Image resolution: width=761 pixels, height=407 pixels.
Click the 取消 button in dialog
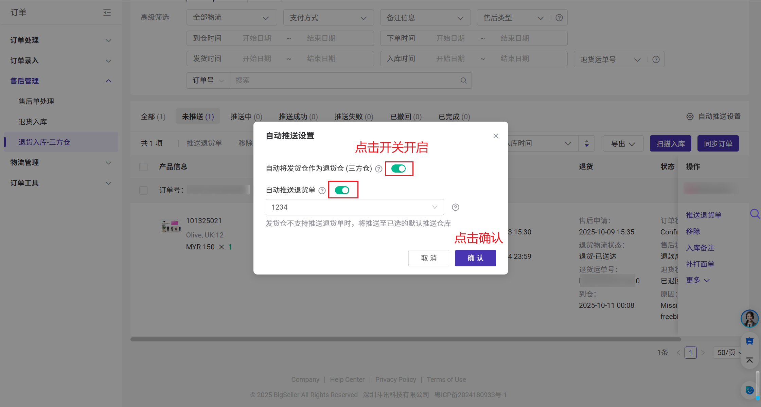tap(428, 258)
